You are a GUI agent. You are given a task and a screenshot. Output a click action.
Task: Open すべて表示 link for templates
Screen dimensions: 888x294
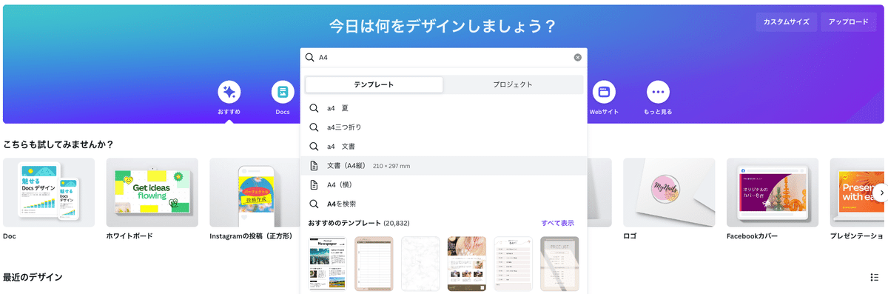[558, 223]
